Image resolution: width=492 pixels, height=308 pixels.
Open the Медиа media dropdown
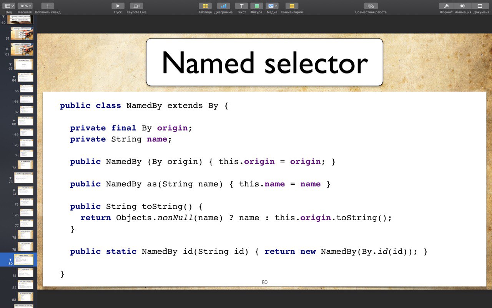coord(272,6)
